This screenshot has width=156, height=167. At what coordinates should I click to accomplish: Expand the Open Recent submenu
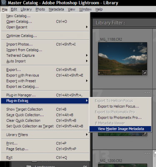[x=45, y=27]
